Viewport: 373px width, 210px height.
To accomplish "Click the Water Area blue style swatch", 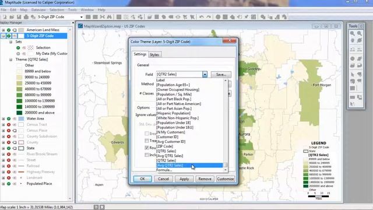I will (x=21, y=118).
